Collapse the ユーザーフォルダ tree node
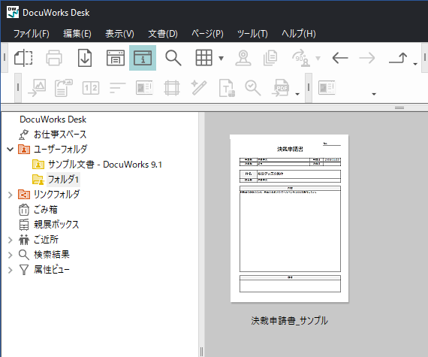The height and width of the screenshot is (357, 428). click(x=10, y=149)
